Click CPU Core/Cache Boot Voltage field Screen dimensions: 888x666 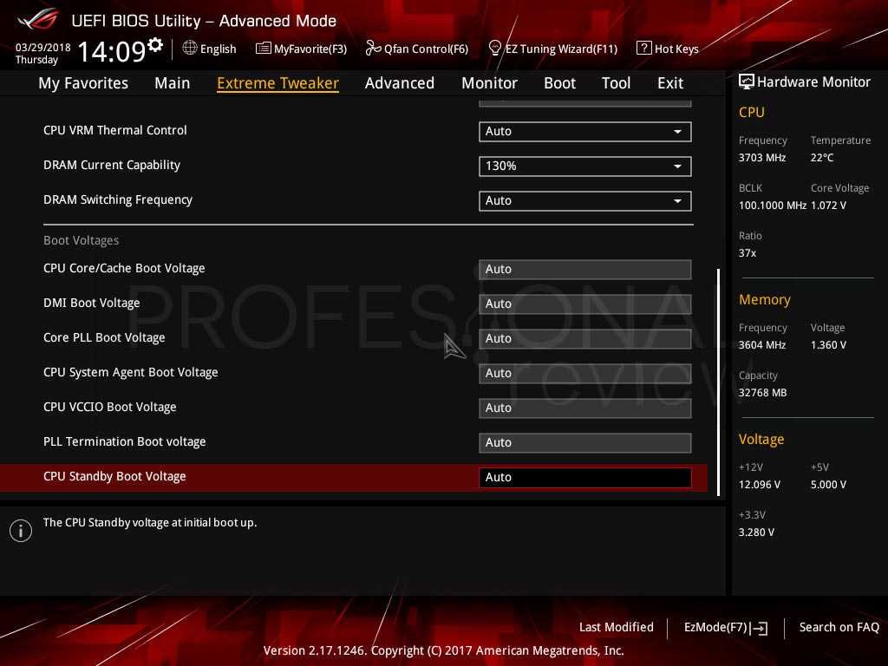[585, 270]
